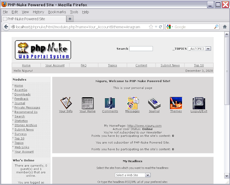
Task: Open the Statistics module link
Action: tap(21, 121)
